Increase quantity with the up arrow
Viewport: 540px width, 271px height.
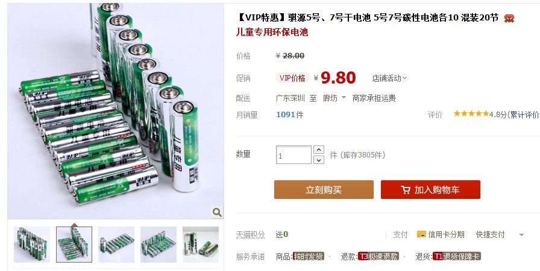pos(319,150)
